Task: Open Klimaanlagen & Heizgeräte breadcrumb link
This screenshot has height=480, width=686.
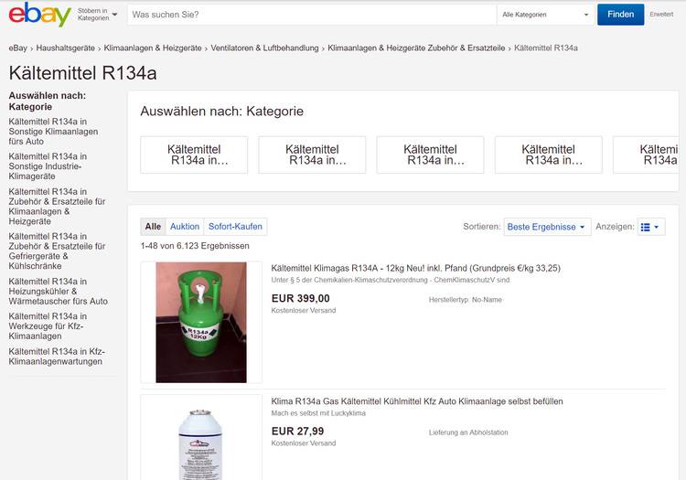Action: coord(151,48)
